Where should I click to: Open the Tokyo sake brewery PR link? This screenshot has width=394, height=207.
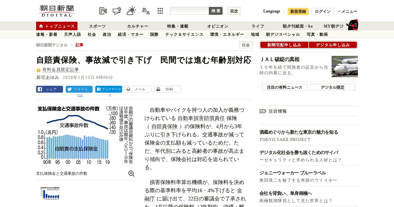click(x=299, y=132)
